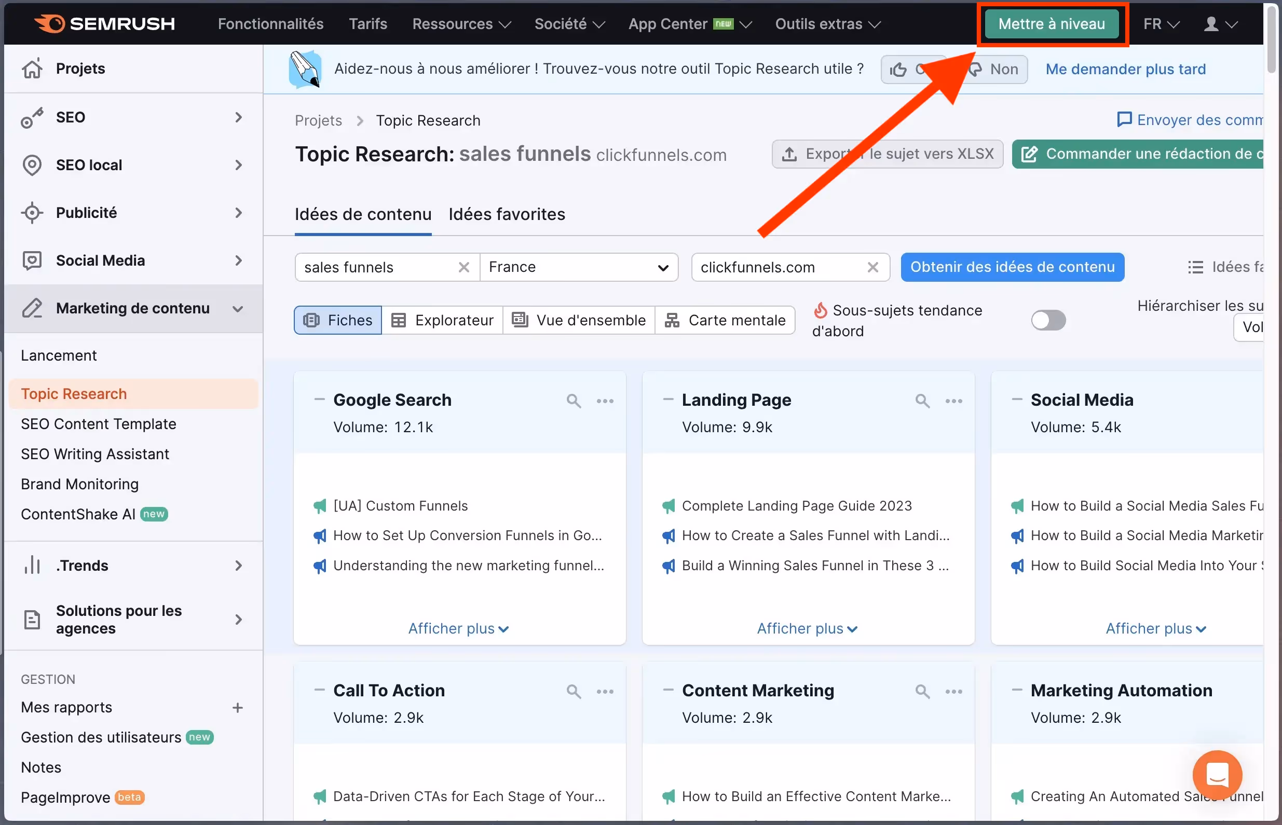Click the Semrush logo
1282x825 pixels.
pyautogui.click(x=104, y=23)
